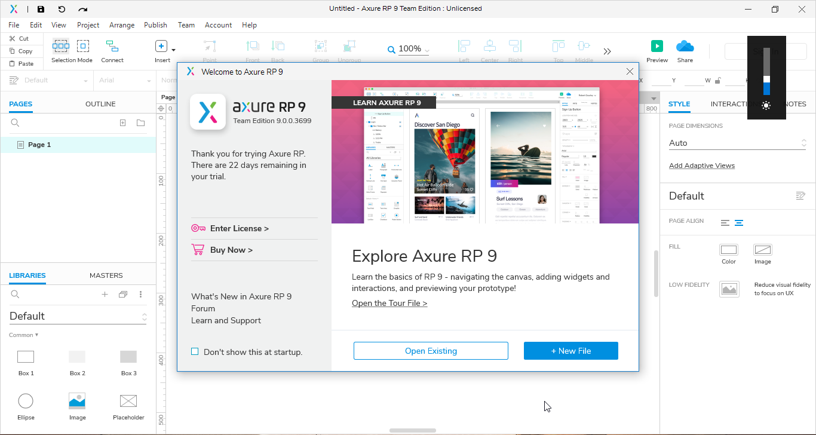Set page align left

click(725, 223)
